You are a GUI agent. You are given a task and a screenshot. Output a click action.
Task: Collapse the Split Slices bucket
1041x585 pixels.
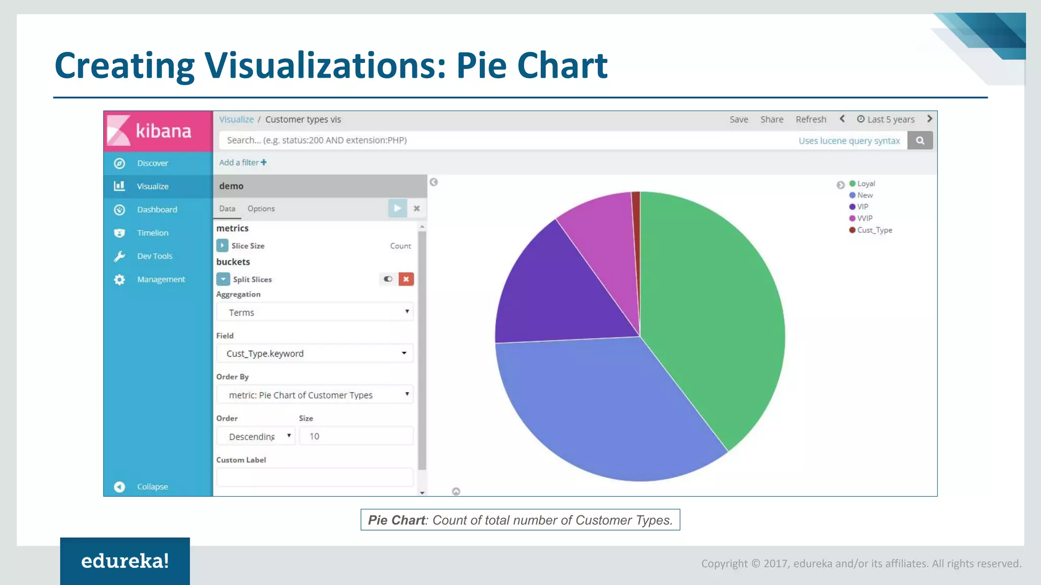click(223, 279)
